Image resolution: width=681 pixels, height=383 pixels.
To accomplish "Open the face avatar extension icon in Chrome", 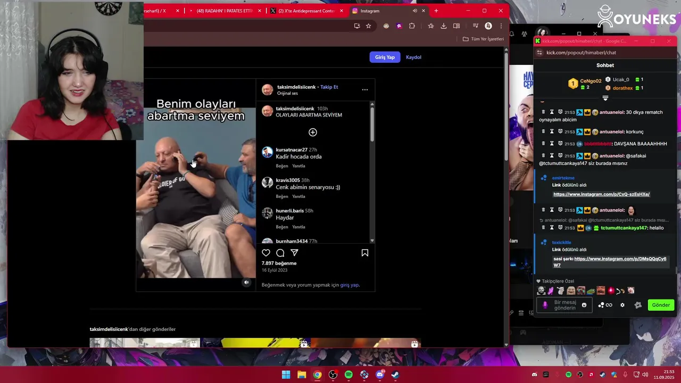I will pyautogui.click(x=386, y=26).
